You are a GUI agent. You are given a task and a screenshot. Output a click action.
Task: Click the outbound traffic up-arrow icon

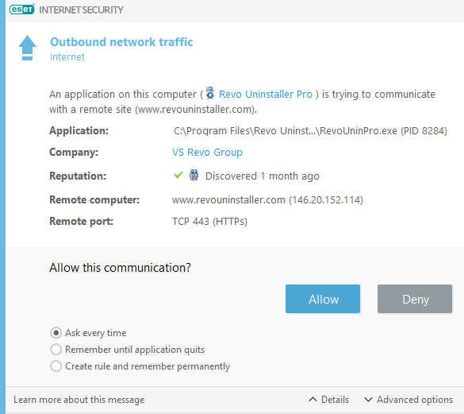tap(27, 48)
